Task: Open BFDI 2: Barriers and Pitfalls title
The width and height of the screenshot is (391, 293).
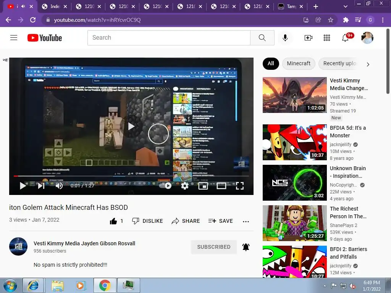Action: [x=348, y=253]
